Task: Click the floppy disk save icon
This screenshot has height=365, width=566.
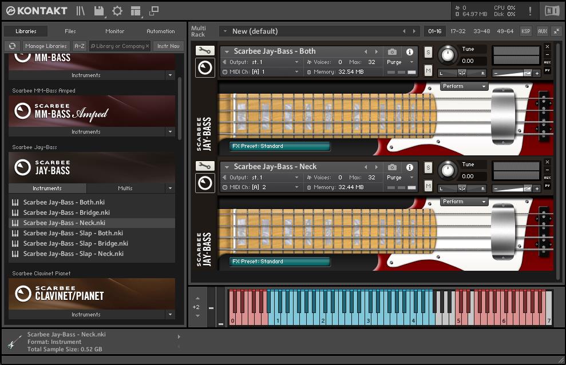Action: coord(98,11)
